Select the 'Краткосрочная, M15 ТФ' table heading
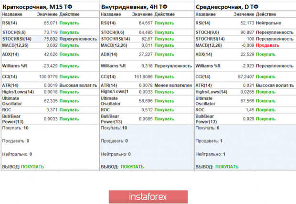Viewport: 296px width, 204px height. pyautogui.click(x=37, y=7)
